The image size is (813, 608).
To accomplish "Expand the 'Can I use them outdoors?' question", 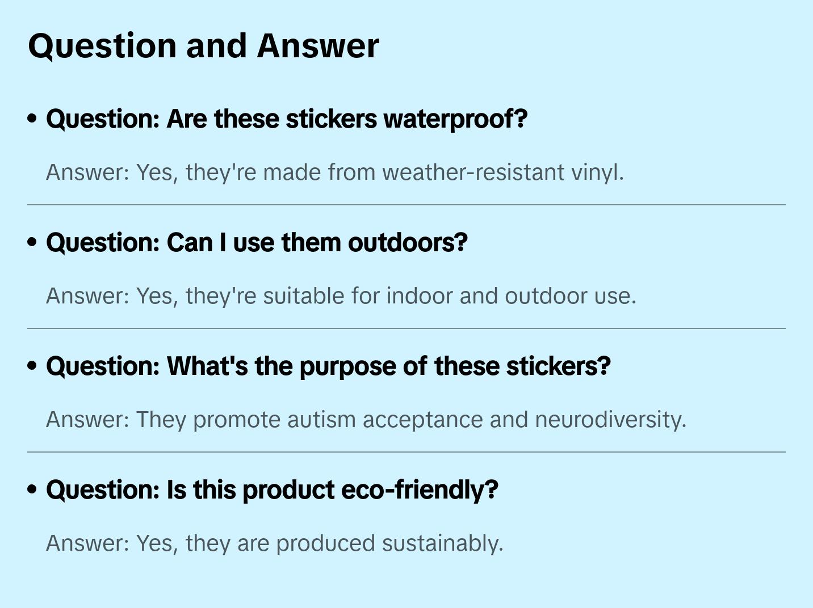I will (257, 243).
